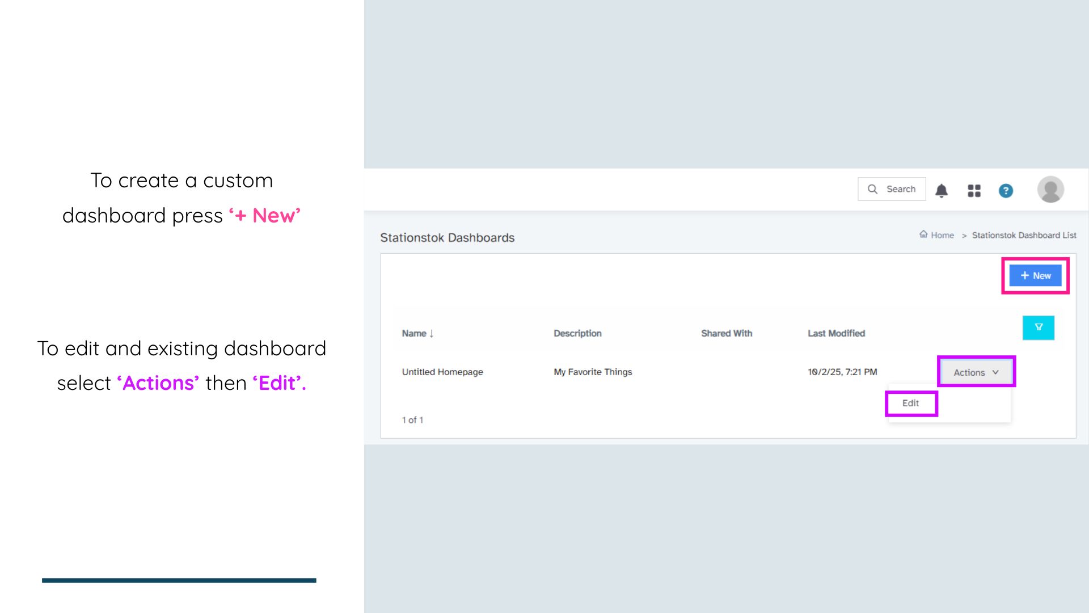Sort by the Description column header
This screenshot has height=613, width=1089.
point(577,333)
